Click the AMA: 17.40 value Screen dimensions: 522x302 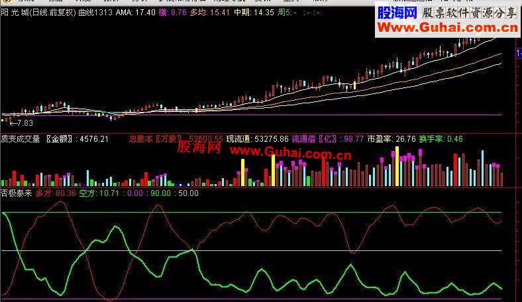point(136,13)
